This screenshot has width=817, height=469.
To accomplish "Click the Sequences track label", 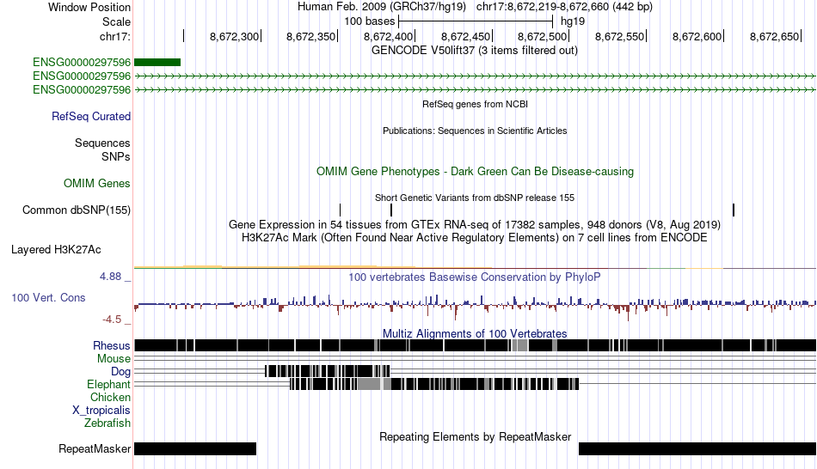I will pyautogui.click(x=102, y=143).
